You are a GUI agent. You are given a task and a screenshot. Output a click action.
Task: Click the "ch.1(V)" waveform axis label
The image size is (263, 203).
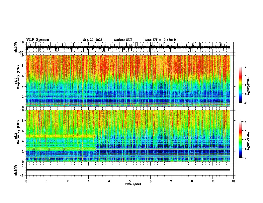16,47
